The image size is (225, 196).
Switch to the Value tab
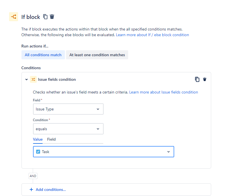pyautogui.click(x=38, y=140)
